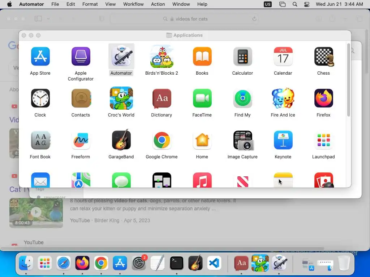Select the Photo Booth app icon
The height and width of the screenshot is (277, 370).
(324, 180)
